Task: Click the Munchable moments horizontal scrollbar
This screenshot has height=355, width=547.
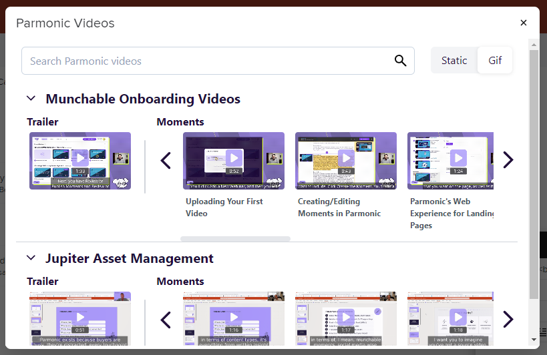Action: [x=235, y=239]
